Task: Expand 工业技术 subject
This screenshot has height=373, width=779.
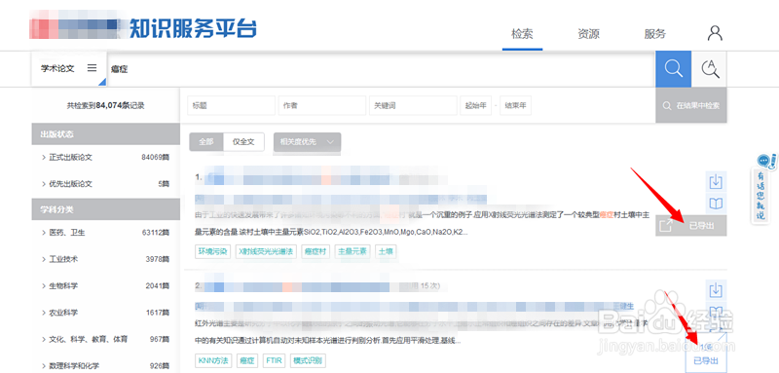Action: 44,259
